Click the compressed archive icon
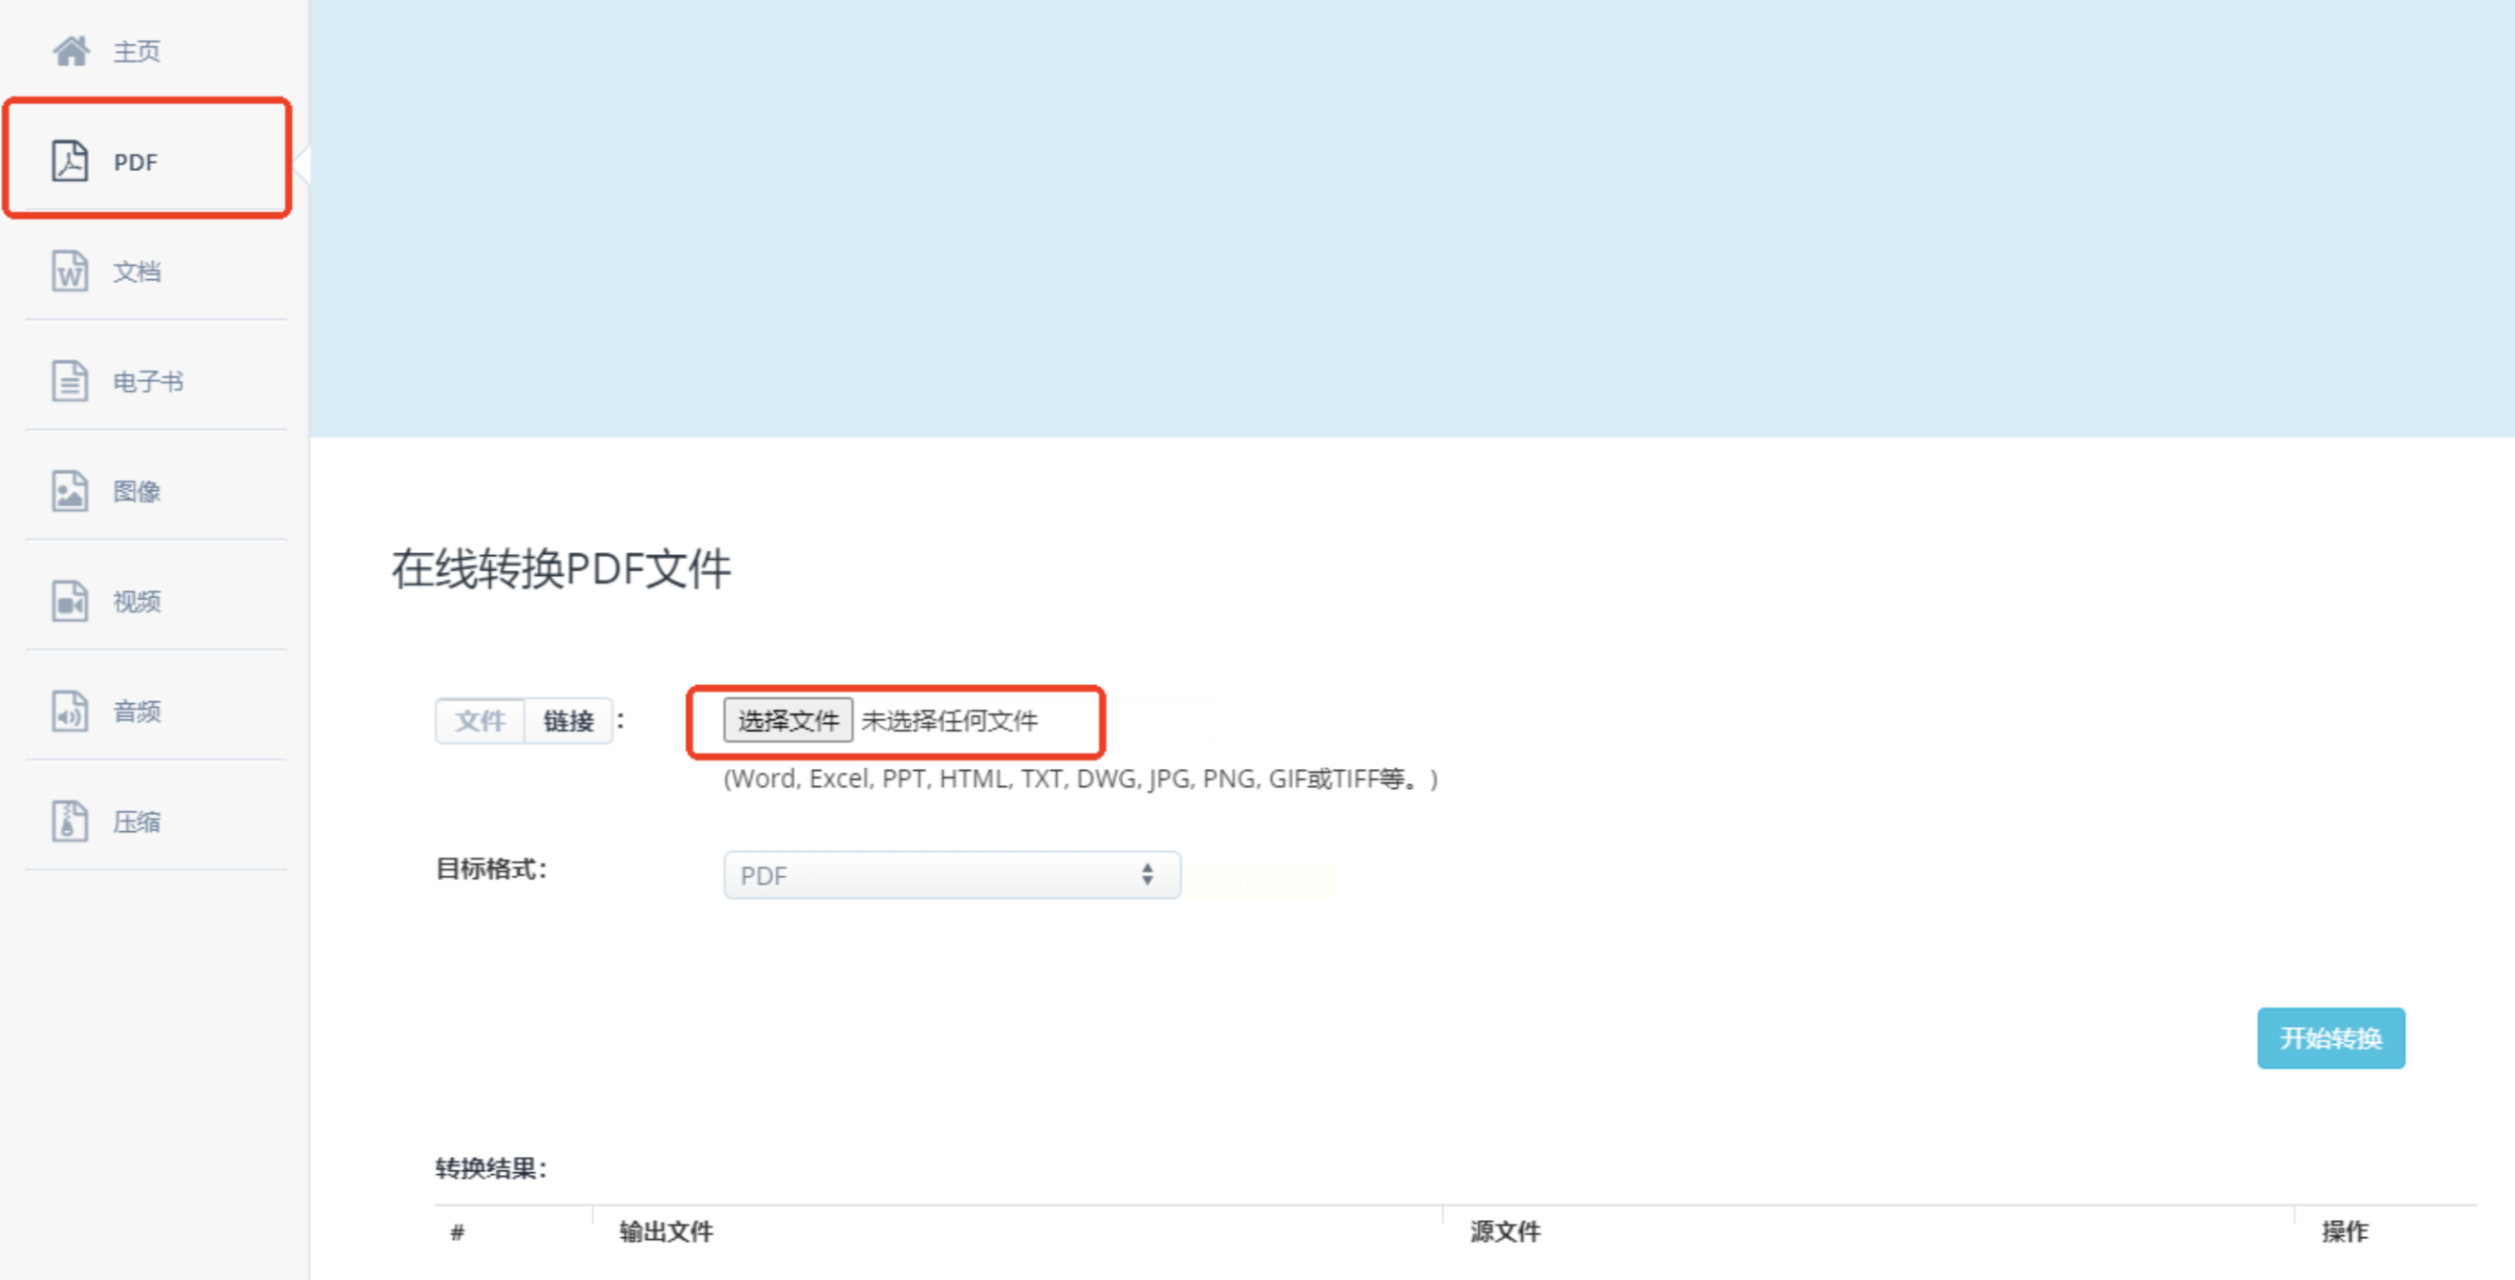The image size is (2515, 1280). point(70,821)
